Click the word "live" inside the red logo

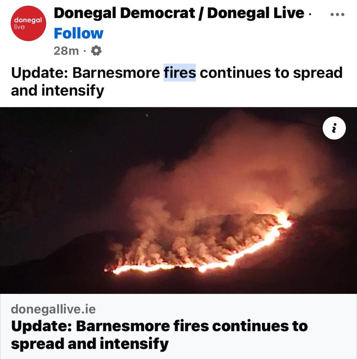pos(19,27)
